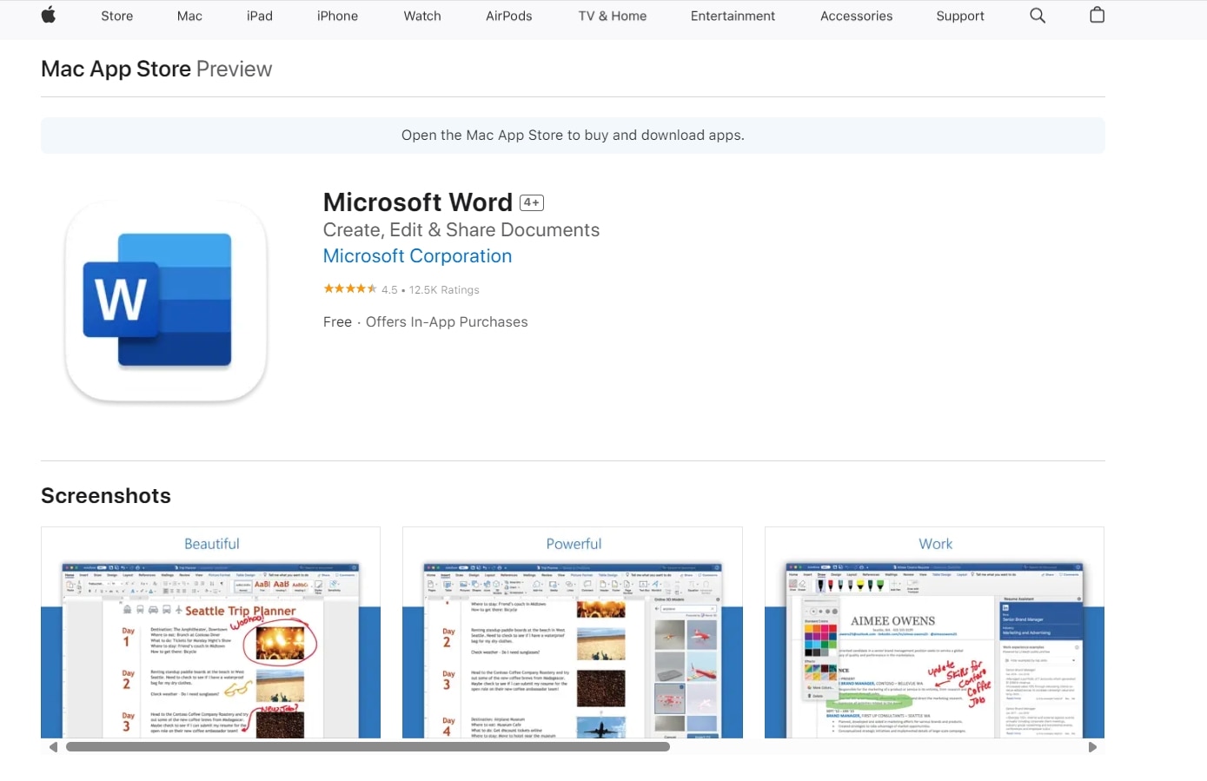
Task: Click 'Offers In-App Purchases' text
Action: tap(447, 322)
